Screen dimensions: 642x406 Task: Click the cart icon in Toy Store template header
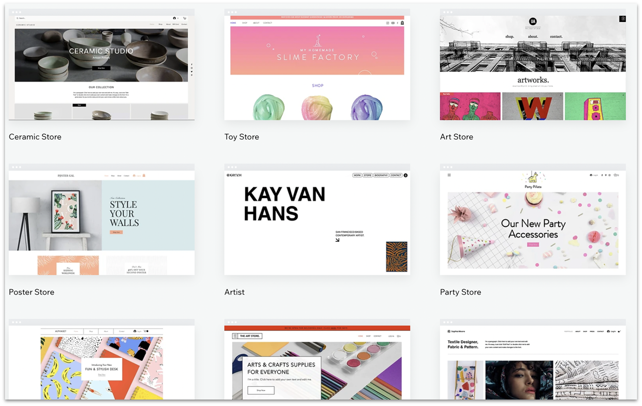(x=402, y=23)
